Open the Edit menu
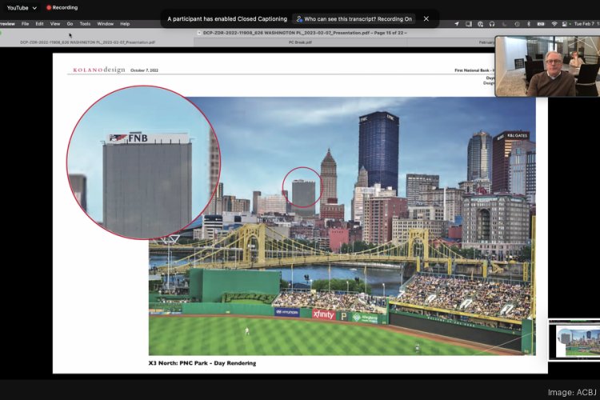This screenshot has width=600, height=400. (39, 24)
